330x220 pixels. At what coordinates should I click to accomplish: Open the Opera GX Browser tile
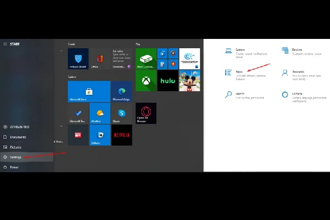click(146, 113)
